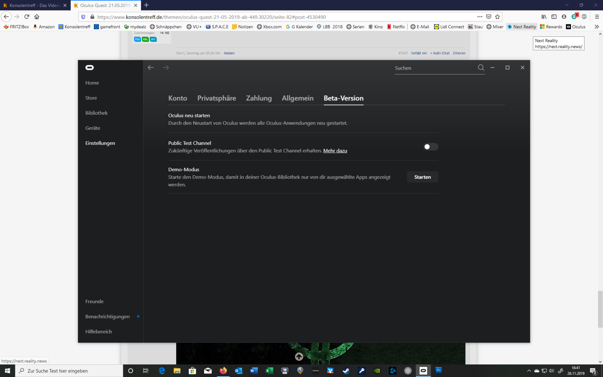This screenshot has height=377, width=603.
Task: Open the Netflix bookmark
Action: (x=396, y=27)
